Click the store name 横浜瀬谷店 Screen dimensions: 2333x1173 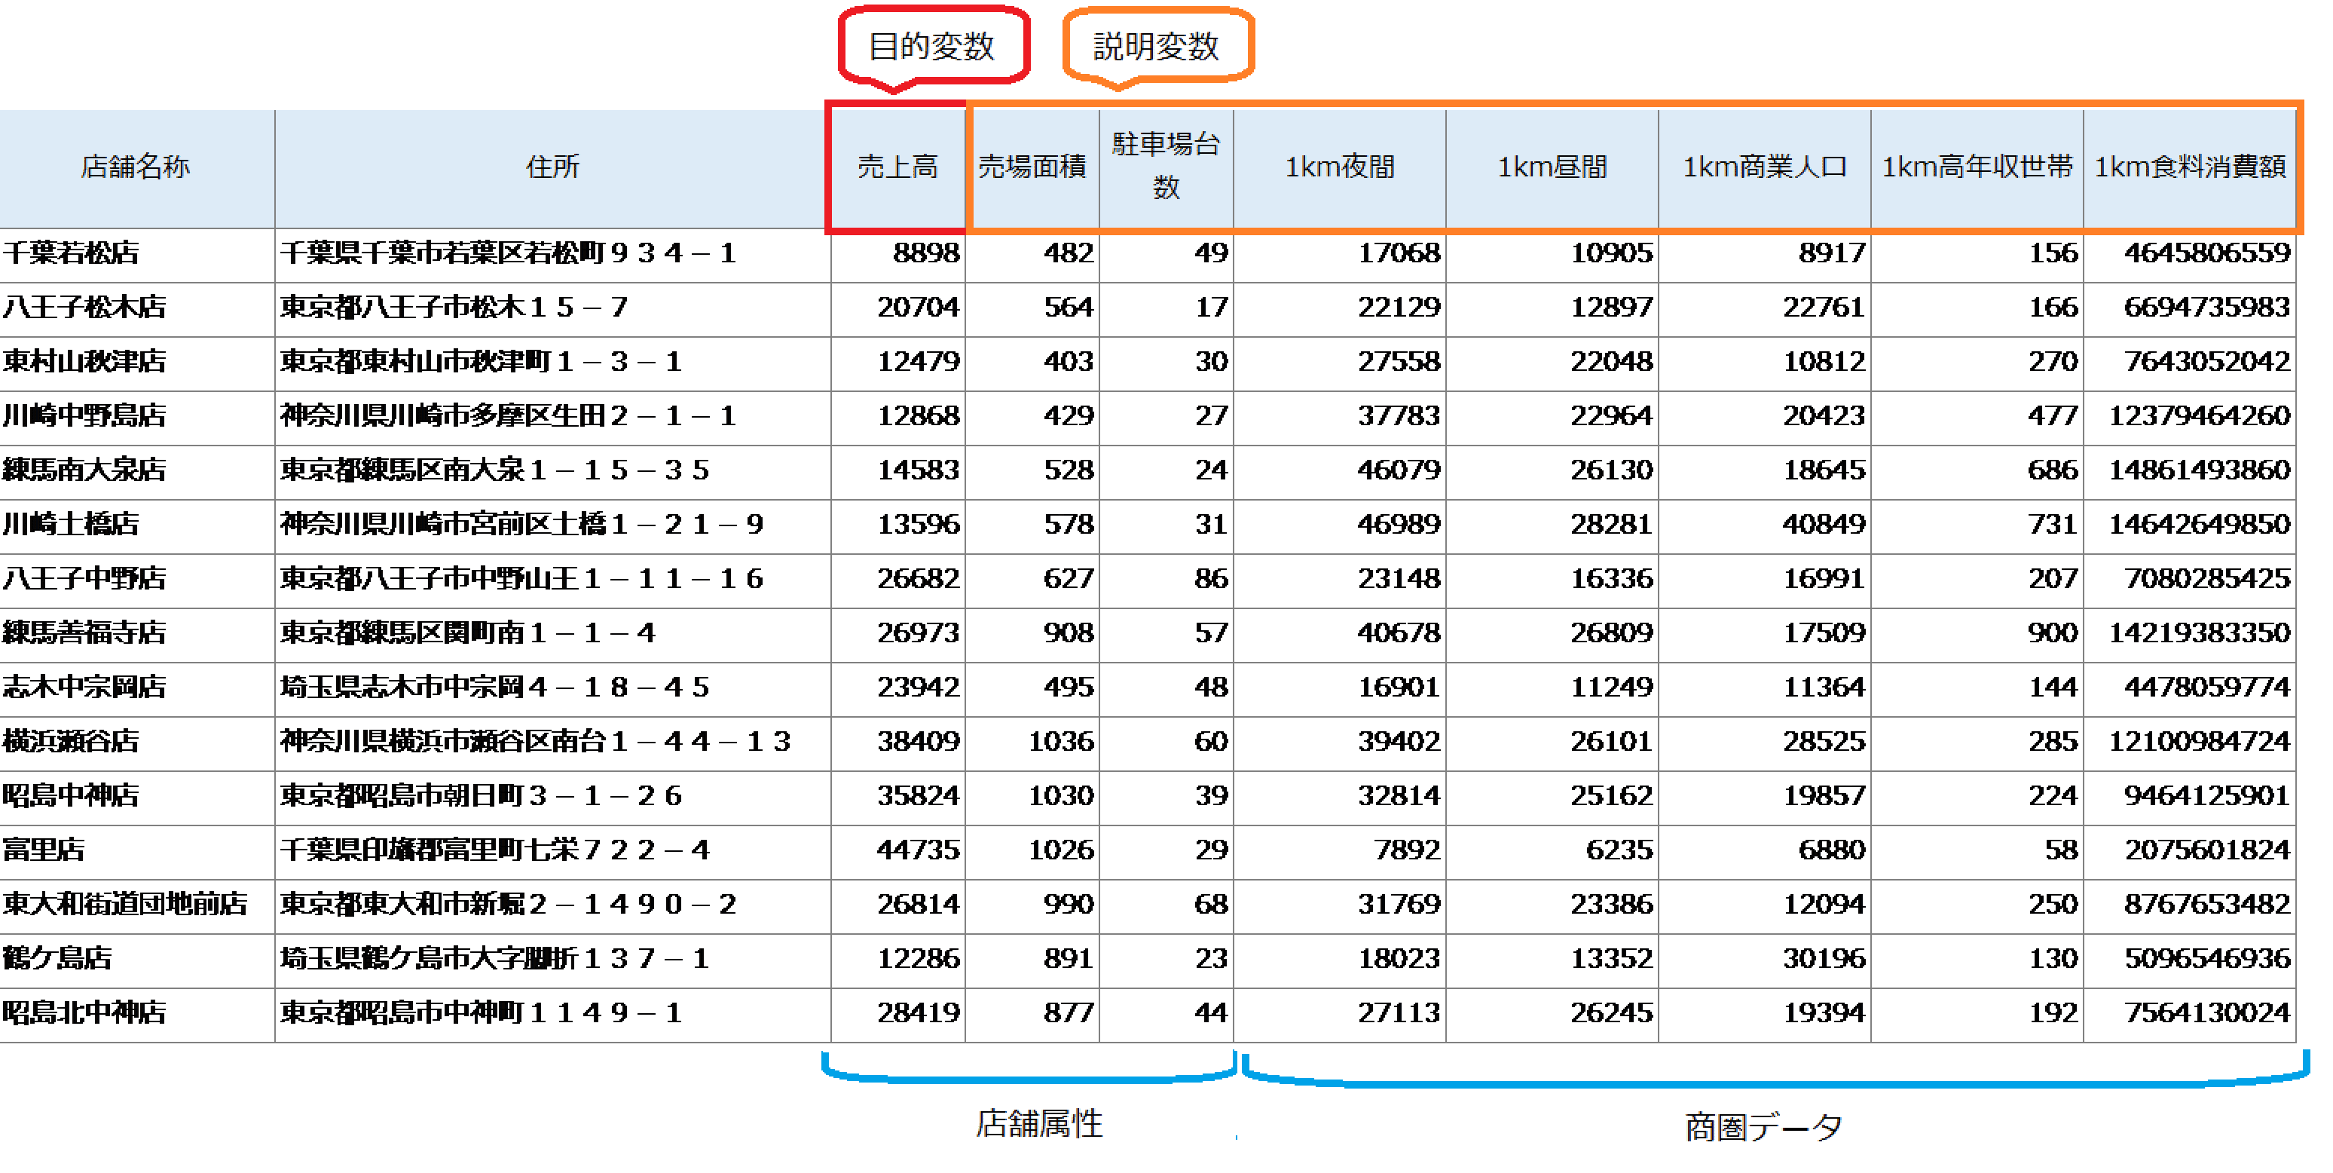click(x=71, y=742)
